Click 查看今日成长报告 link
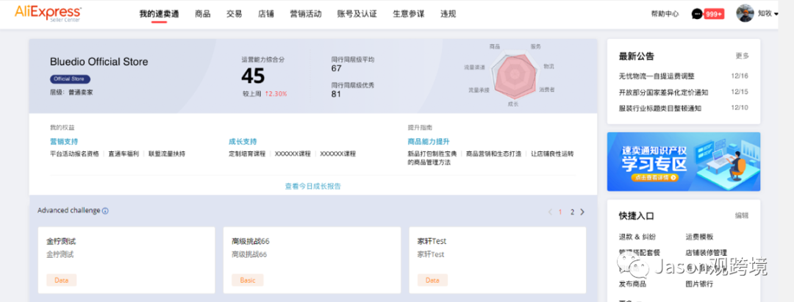The width and height of the screenshot is (794, 302). (x=312, y=186)
